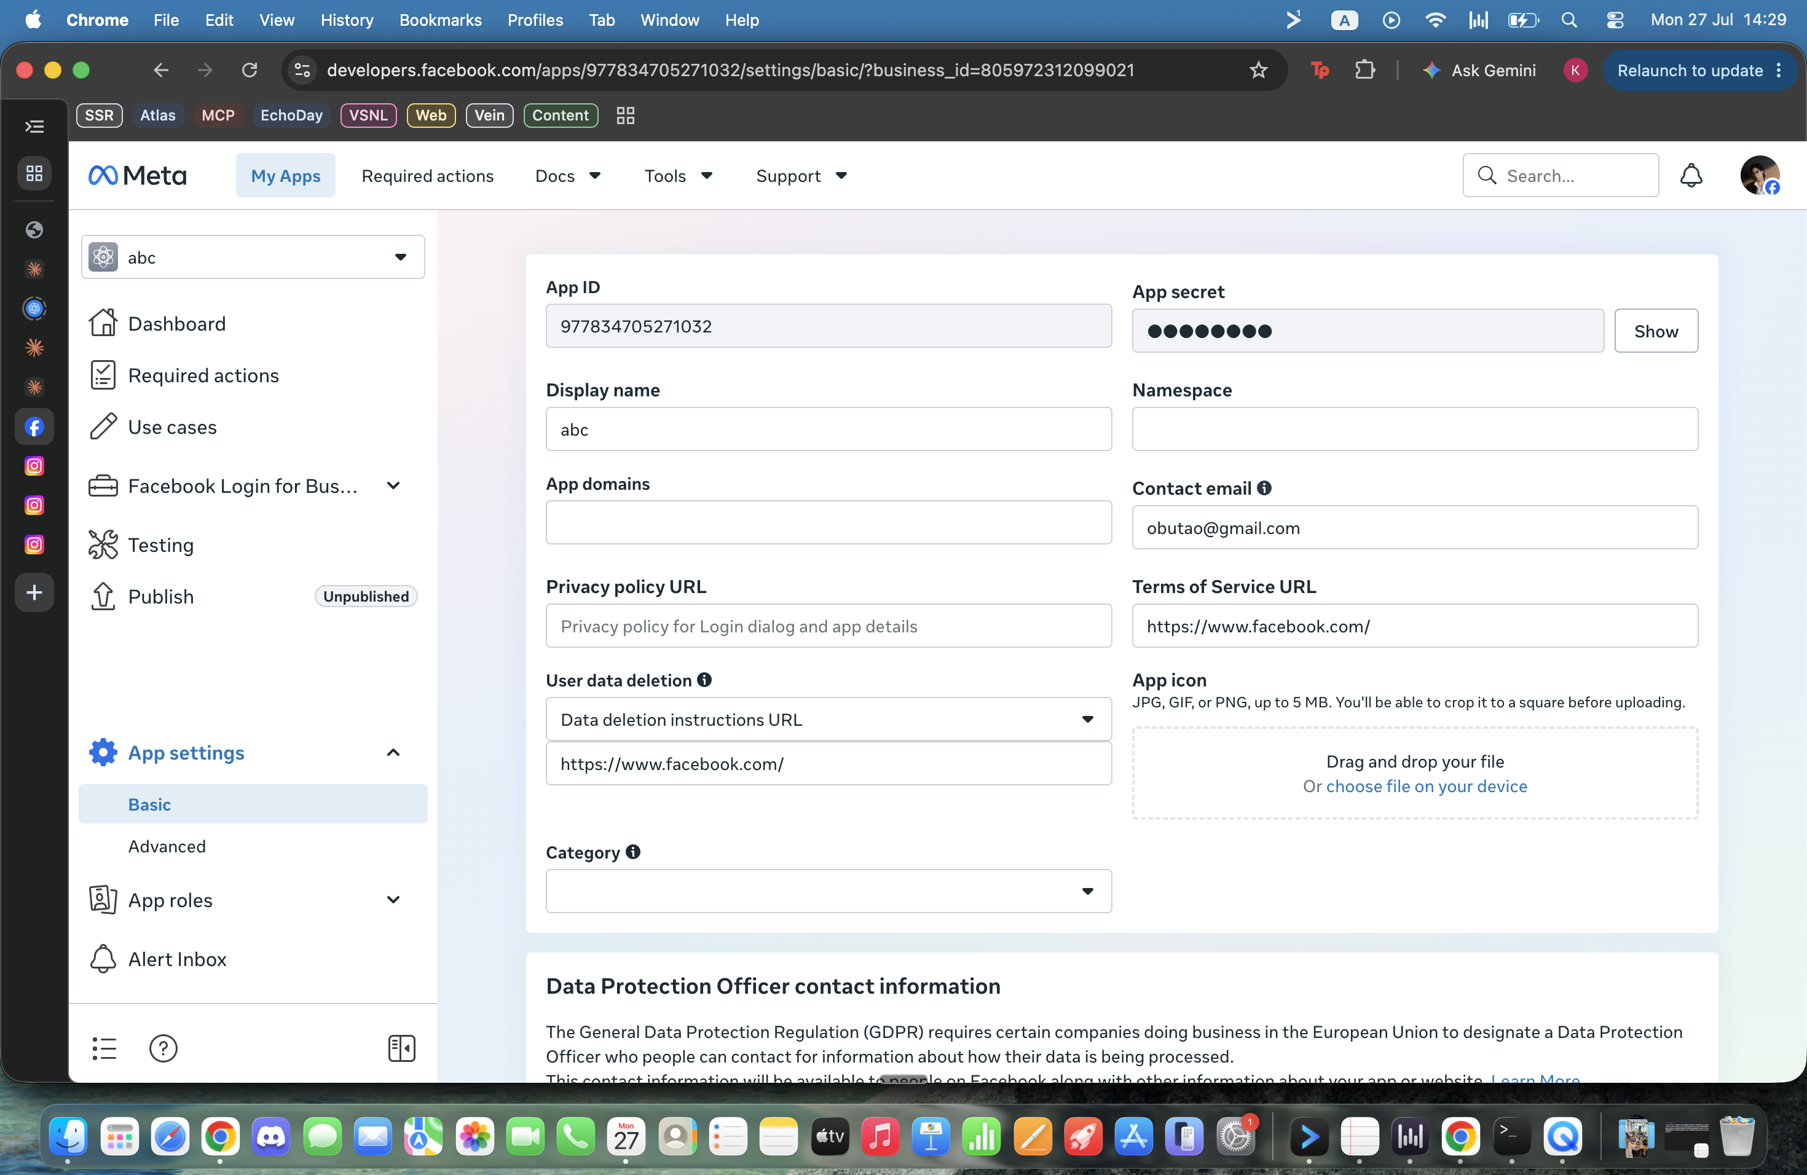Click the address bar URL
The image size is (1807, 1175).
click(730, 71)
